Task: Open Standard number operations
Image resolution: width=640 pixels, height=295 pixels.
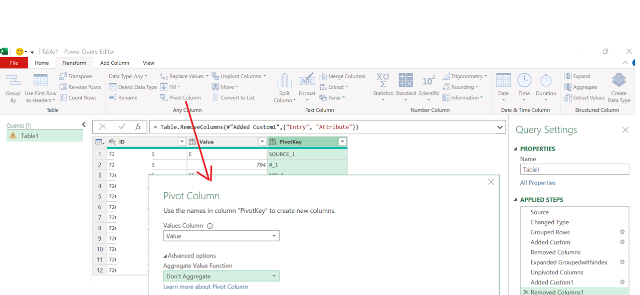Action: click(405, 87)
